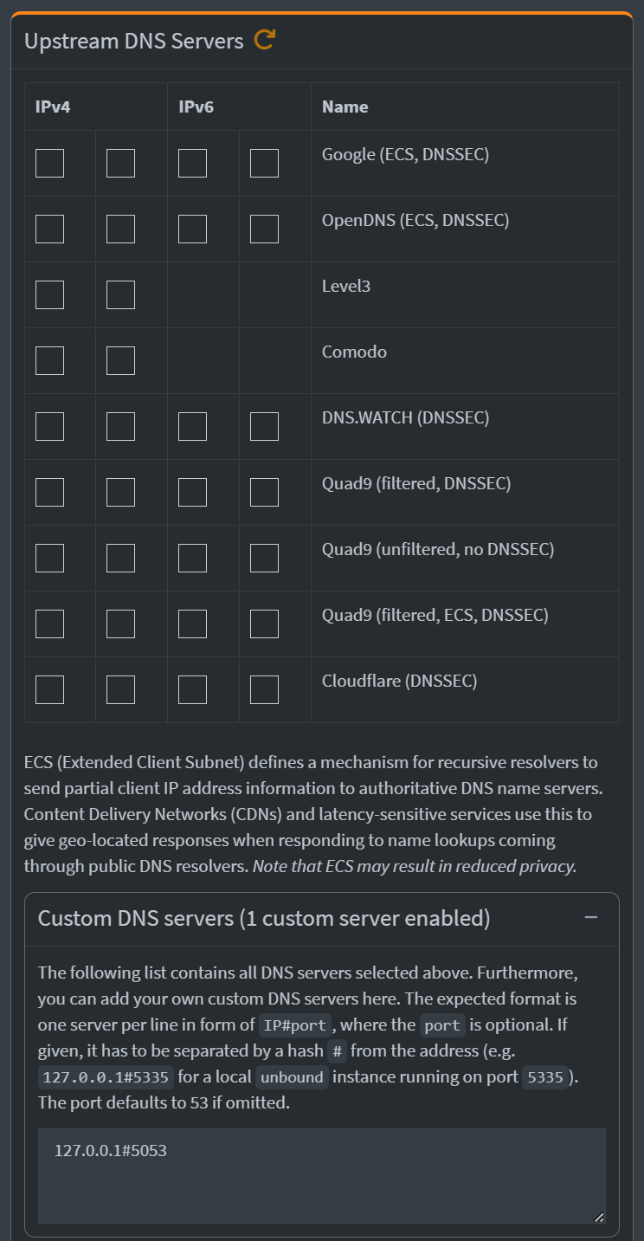Check OpenDNS secondary IPv6 upstream
Viewport: 644px width, 1241px height.
[264, 229]
